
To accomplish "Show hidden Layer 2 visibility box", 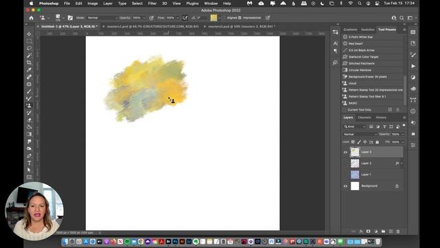I will [345, 163].
